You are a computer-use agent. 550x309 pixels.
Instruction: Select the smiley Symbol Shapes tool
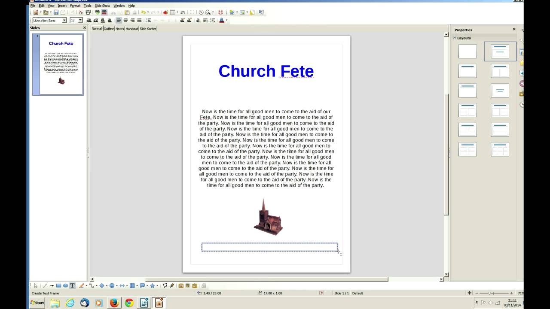[x=112, y=285]
